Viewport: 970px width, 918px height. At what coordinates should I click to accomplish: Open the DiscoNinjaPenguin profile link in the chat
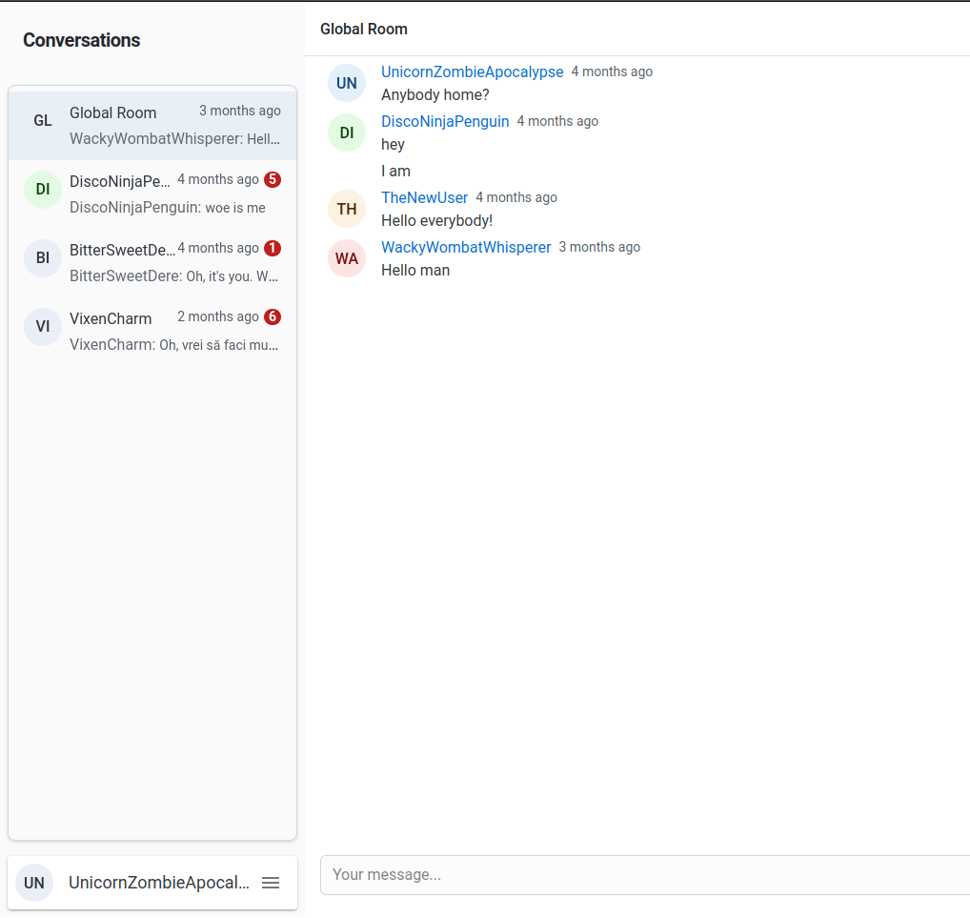click(445, 122)
